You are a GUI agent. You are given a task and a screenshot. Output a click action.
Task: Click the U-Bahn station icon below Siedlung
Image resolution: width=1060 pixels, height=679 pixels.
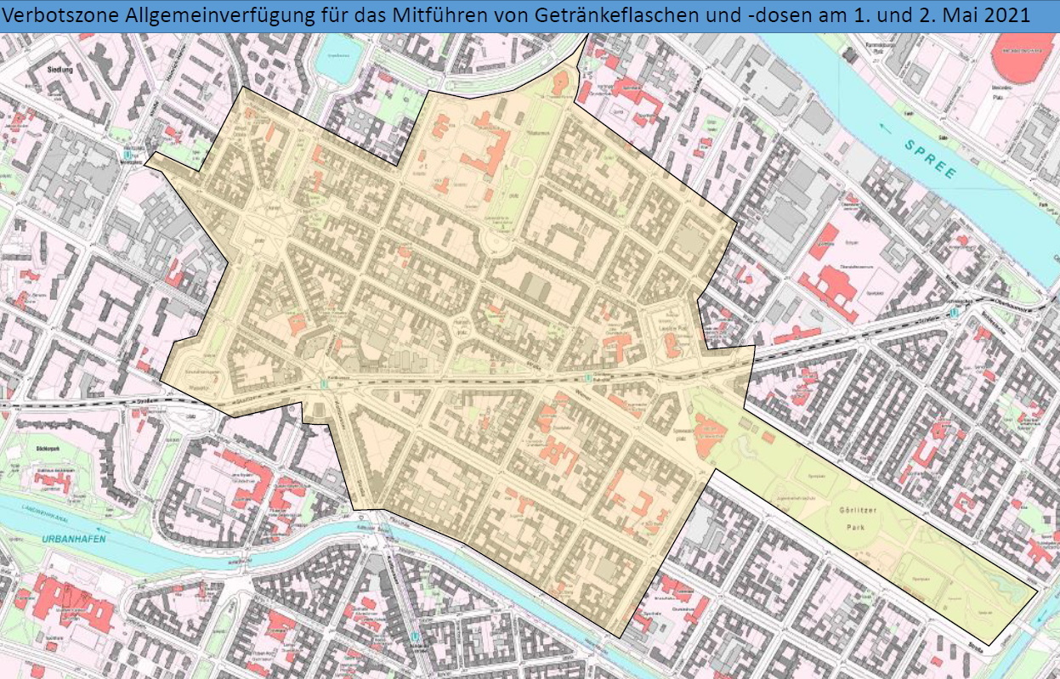point(128,156)
